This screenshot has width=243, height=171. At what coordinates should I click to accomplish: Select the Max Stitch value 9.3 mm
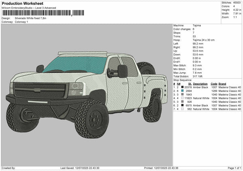(197, 65)
